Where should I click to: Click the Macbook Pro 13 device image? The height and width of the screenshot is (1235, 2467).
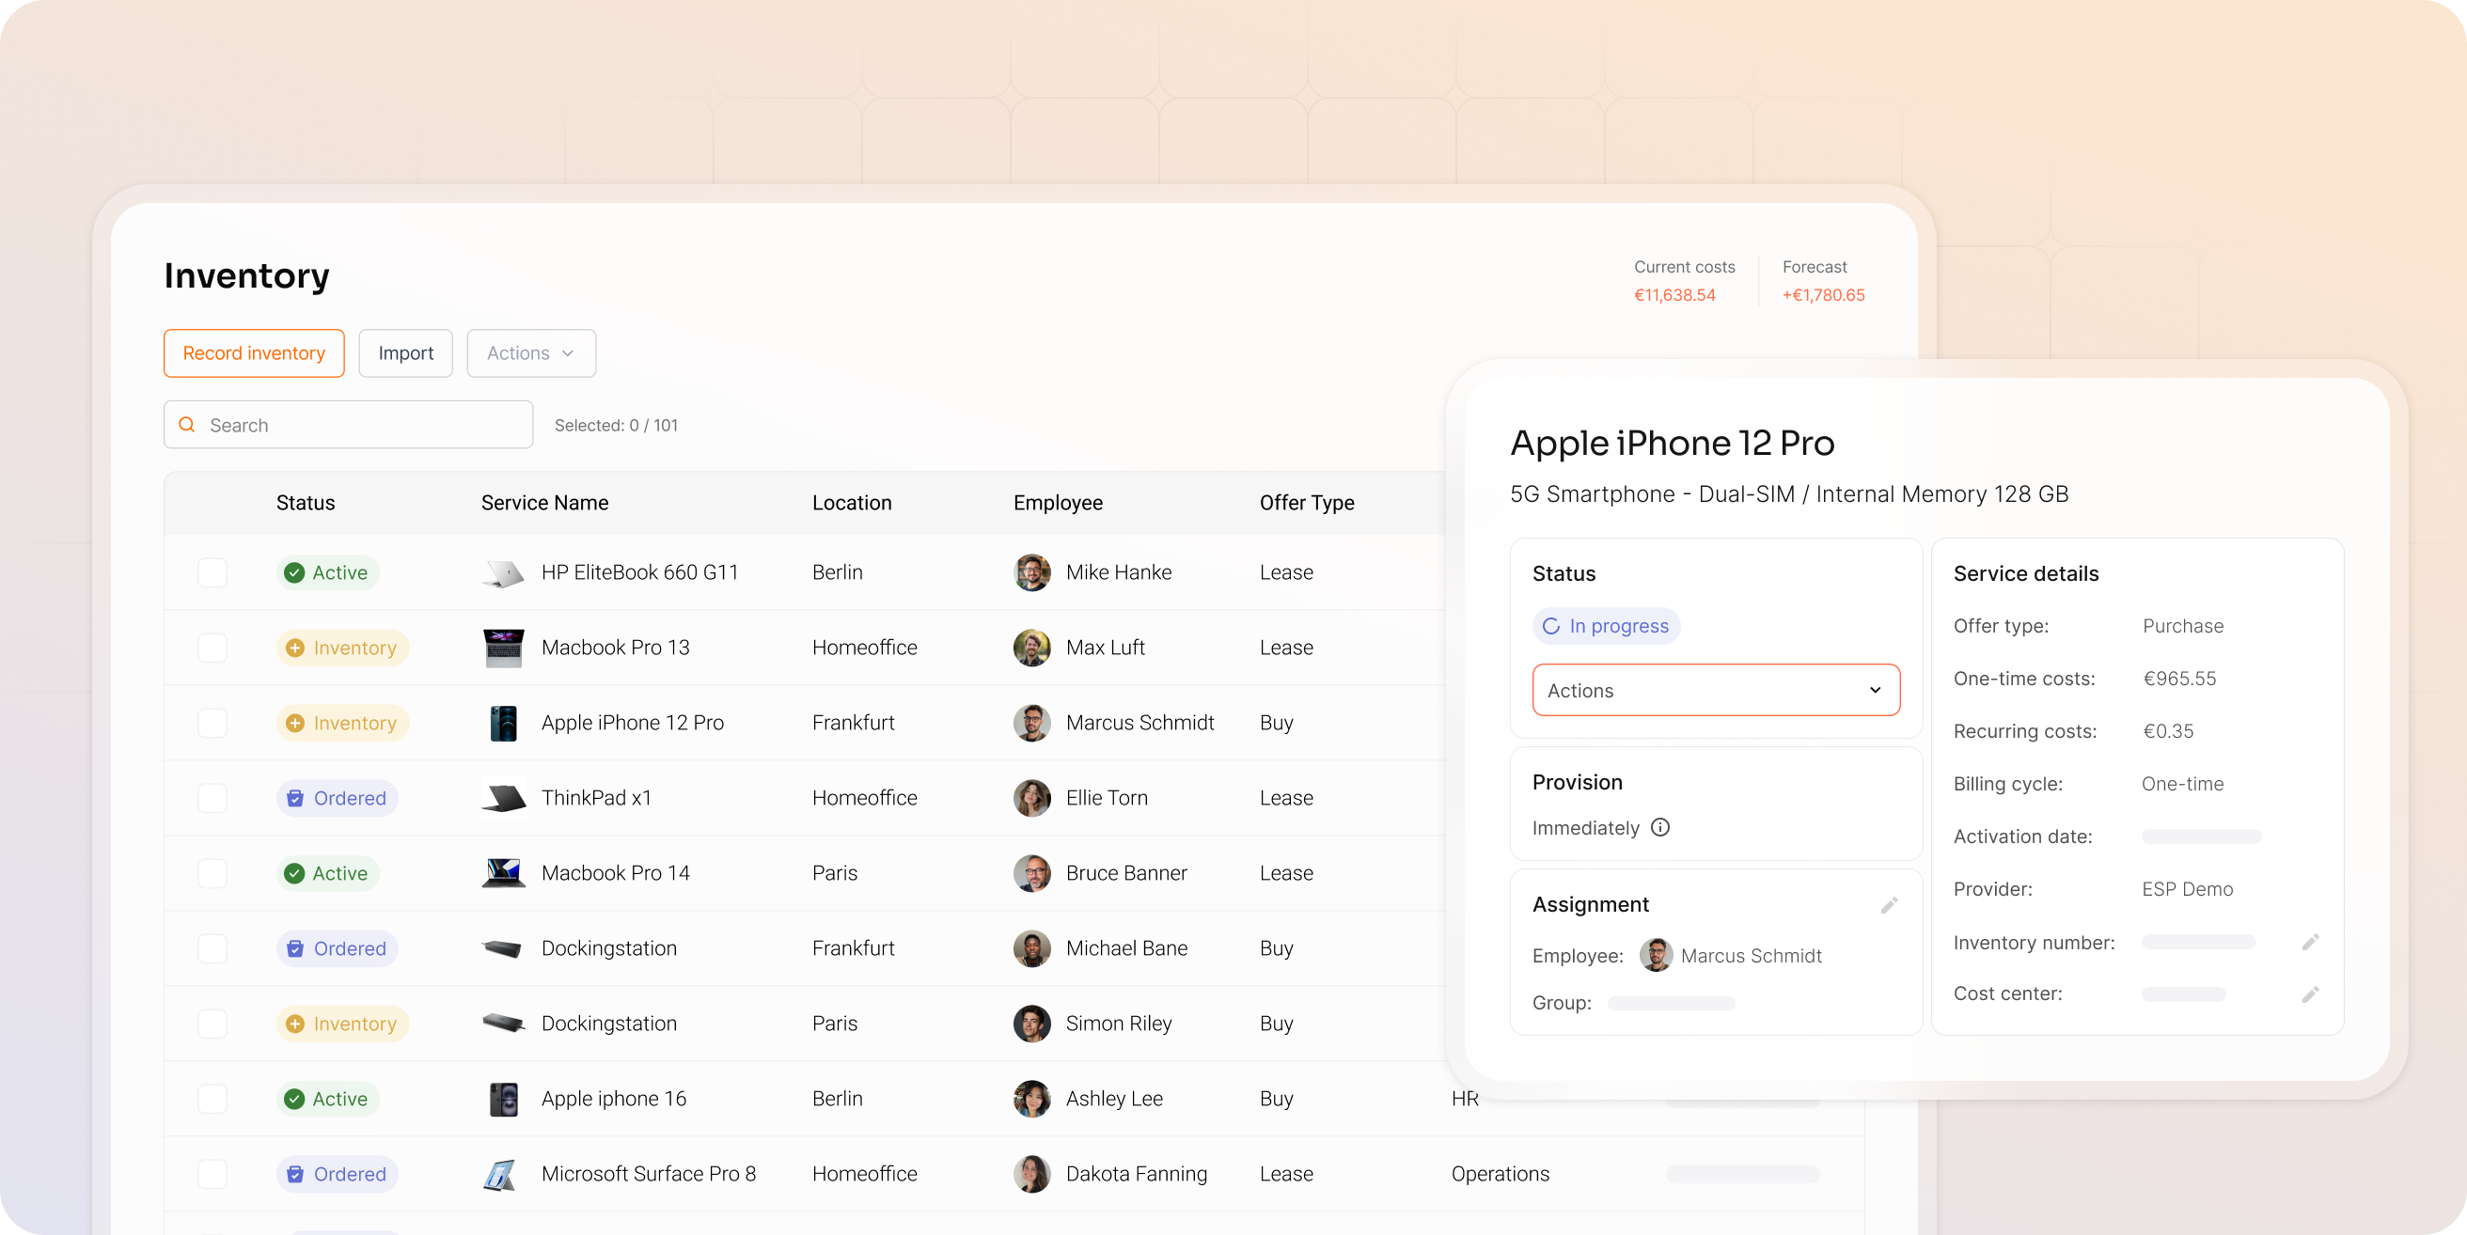tap(503, 648)
